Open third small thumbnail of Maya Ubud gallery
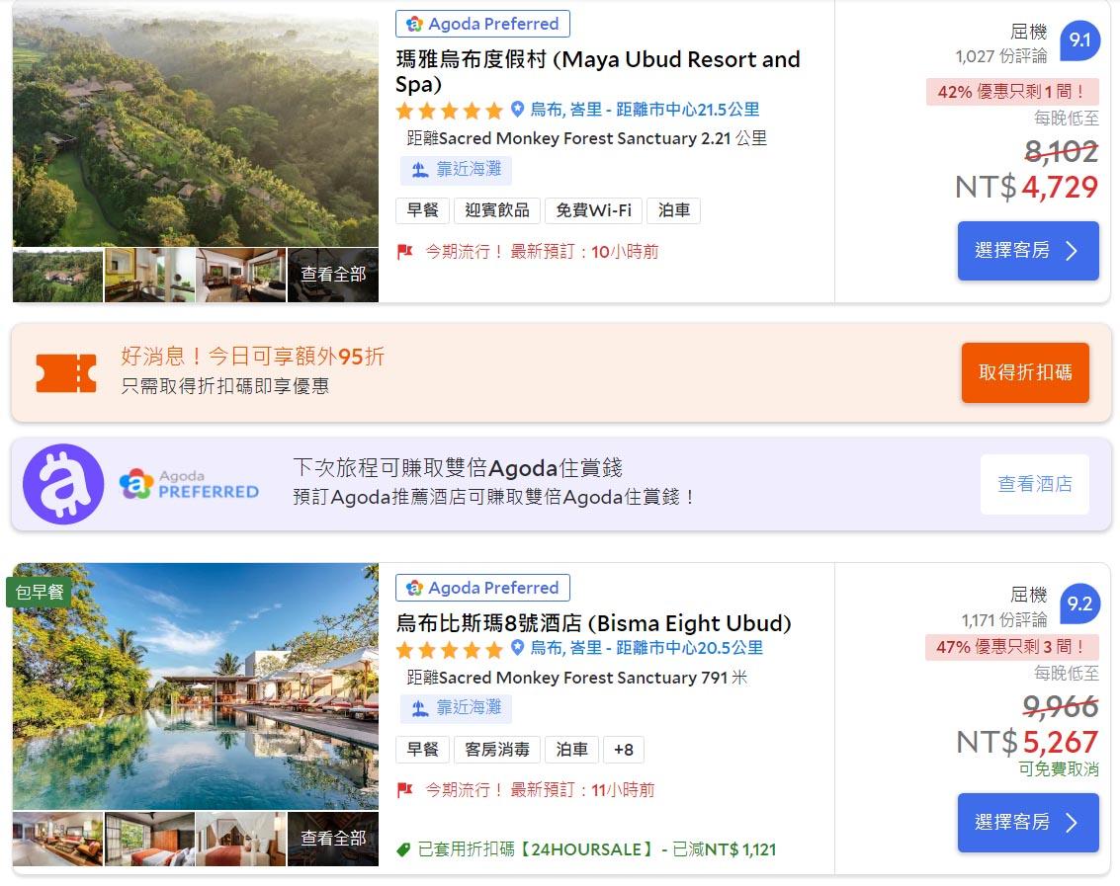The width and height of the screenshot is (1120, 886). click(241, 275)
